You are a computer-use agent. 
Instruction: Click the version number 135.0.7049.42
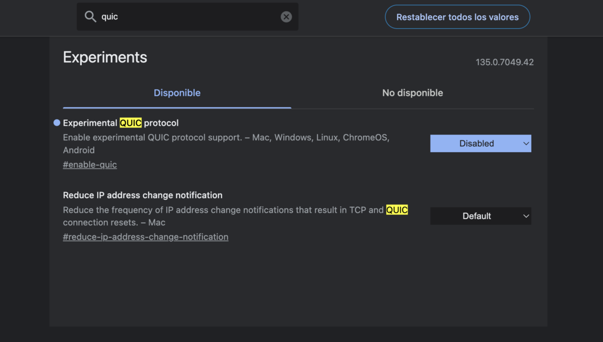[x=505, y=62]
